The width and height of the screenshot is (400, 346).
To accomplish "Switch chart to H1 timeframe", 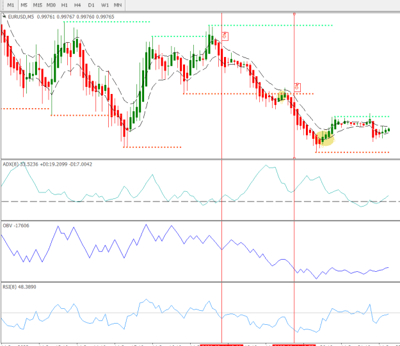I will [x=64, y=5].
